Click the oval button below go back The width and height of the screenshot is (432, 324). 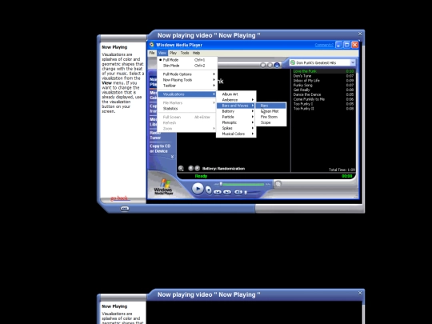(125, 209)
